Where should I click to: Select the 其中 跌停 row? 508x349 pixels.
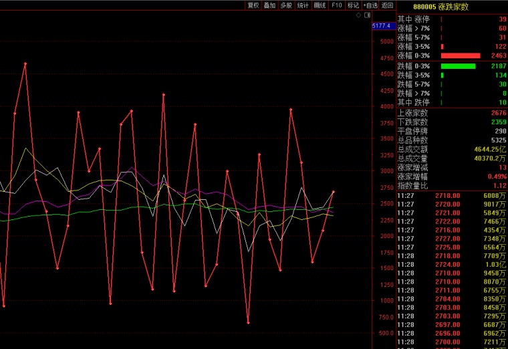click(452, 102)
